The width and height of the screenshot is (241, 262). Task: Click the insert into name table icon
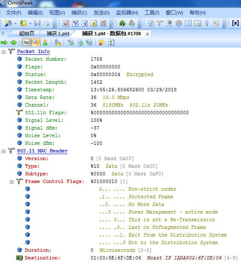(x=80, y=42)
